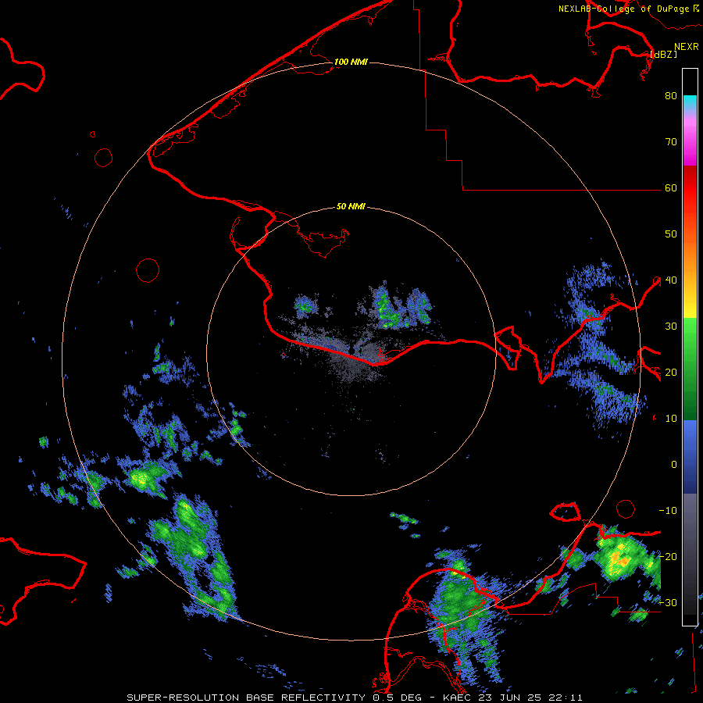The width and height of the screenshot is (703, 703).
Task: Select the 60 value on the dBZ scale
Action: point(671,188)
